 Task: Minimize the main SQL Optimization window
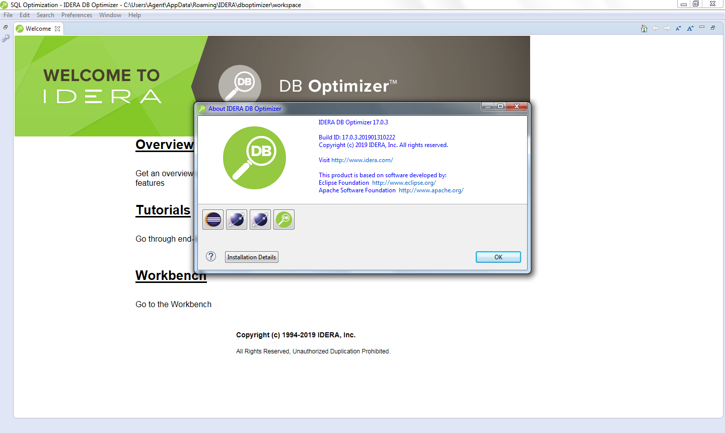tap(684, 4)
